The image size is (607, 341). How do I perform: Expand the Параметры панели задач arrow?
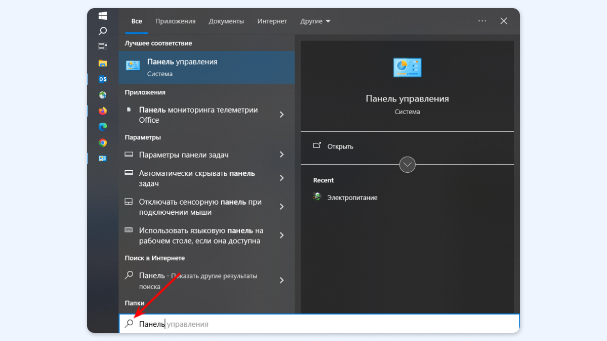pyautogui.click(x=282, y=155)
